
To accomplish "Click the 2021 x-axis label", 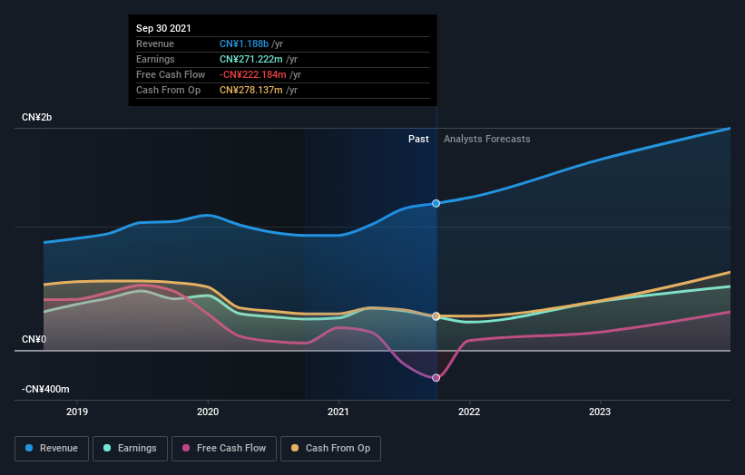I will pyautogui.click(x=338, y=412).
